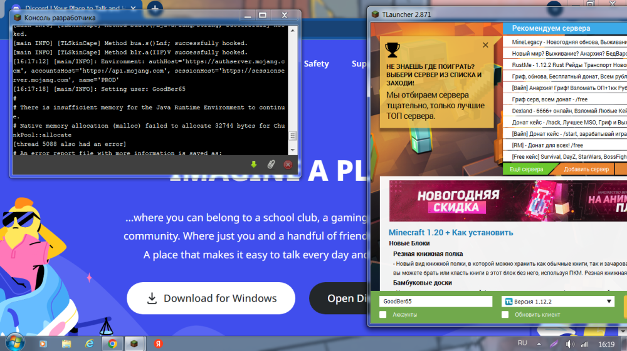Click the volume speaker tray icon
This screenshot has width=627, height=351.
pos(570,344)
